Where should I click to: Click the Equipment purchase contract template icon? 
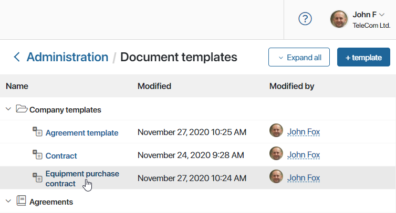pos(37,177)
